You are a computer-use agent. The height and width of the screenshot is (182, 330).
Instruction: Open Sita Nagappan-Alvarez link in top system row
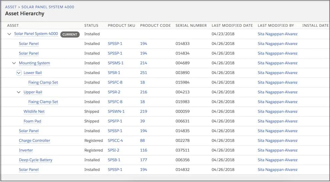pyautogui.click(x=278, y=34)
